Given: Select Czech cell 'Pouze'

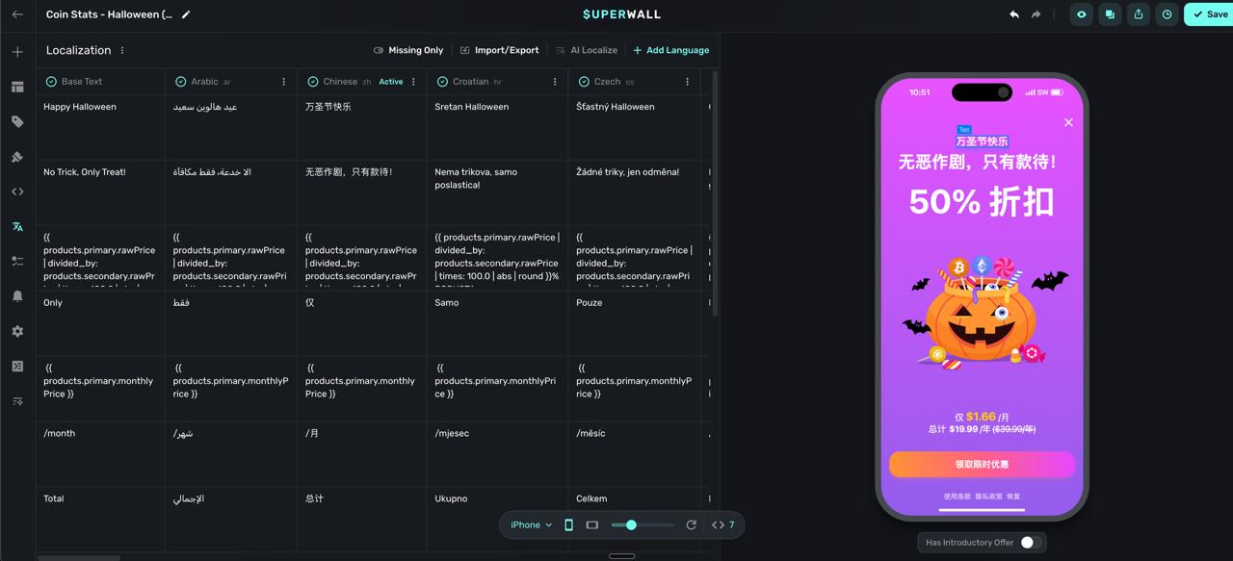Looking at the screenshot, I should pyautogui.click(x=636, y=324).
